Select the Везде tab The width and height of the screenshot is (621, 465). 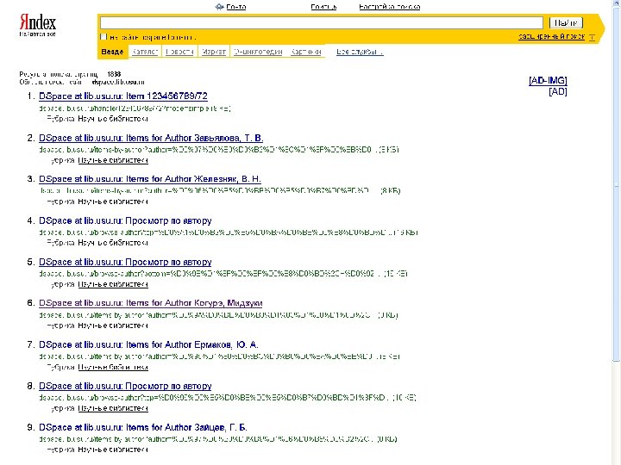(x=112, y=52)
